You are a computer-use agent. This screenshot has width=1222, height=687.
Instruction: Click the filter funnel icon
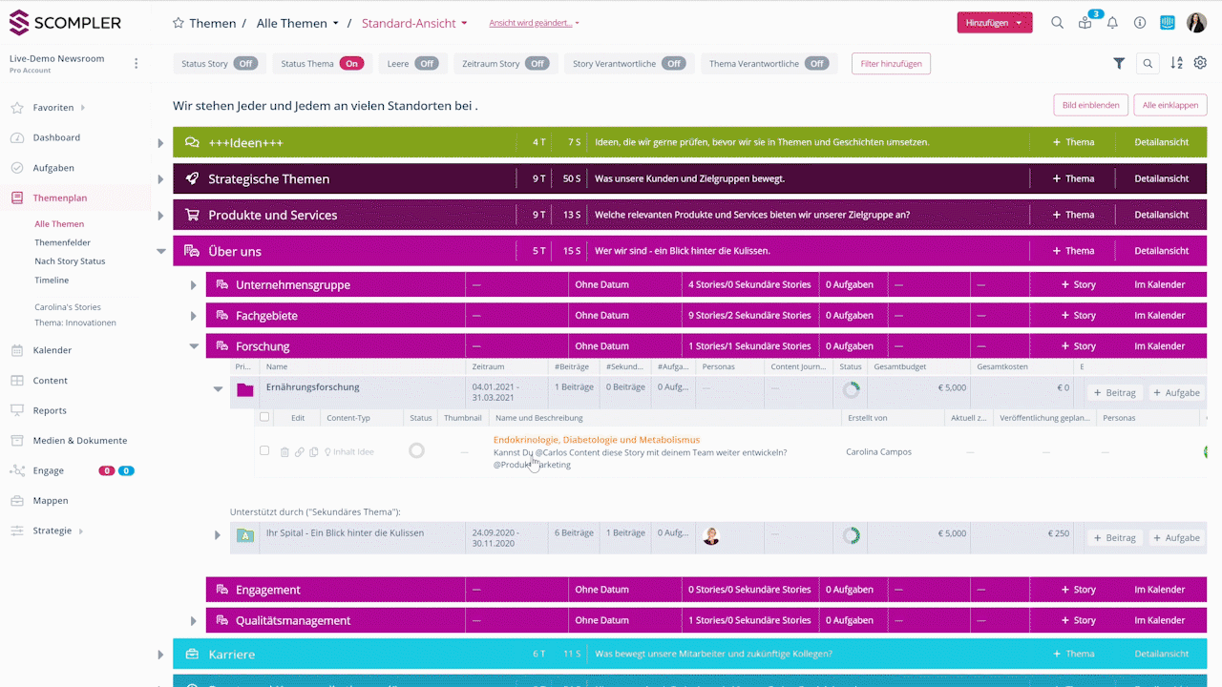pos(1119,64)
